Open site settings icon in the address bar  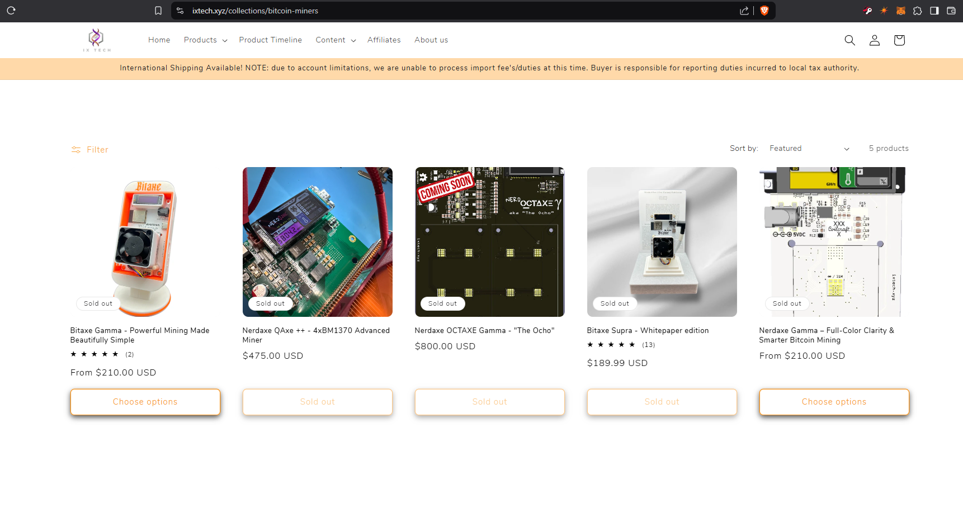click(180, 11)
